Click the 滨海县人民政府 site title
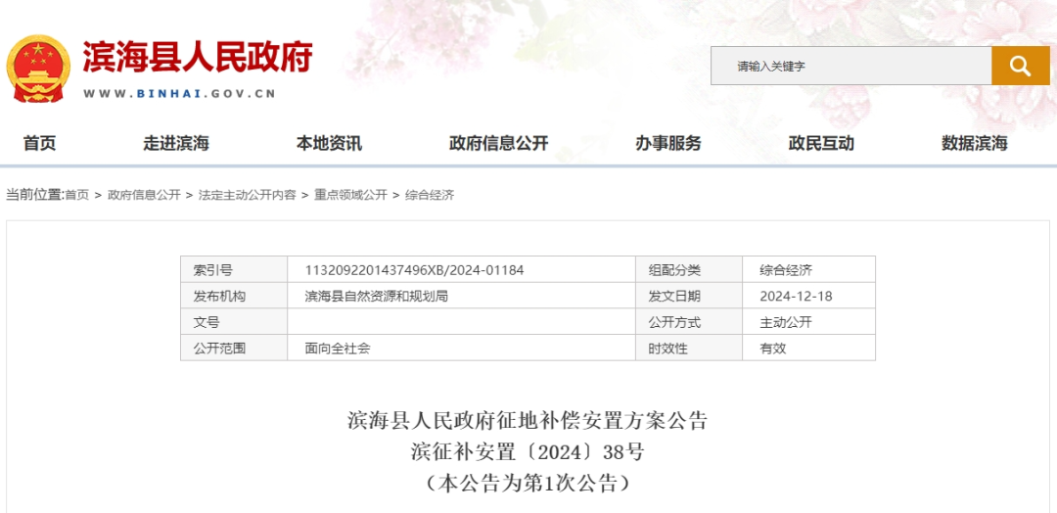Image resolution: width=1057 pixels, height=513 pixels. tap(198, 57)
